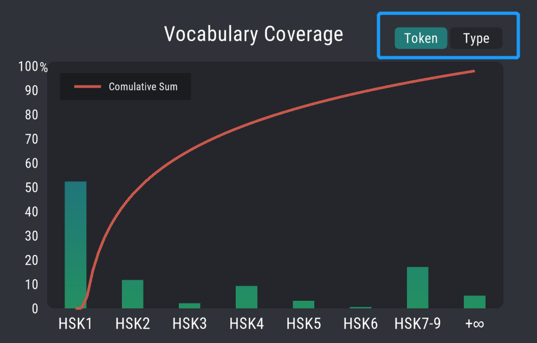Select the Token view toggle
The width and height of the screenshot is (537, 343).
click(421, 38)
